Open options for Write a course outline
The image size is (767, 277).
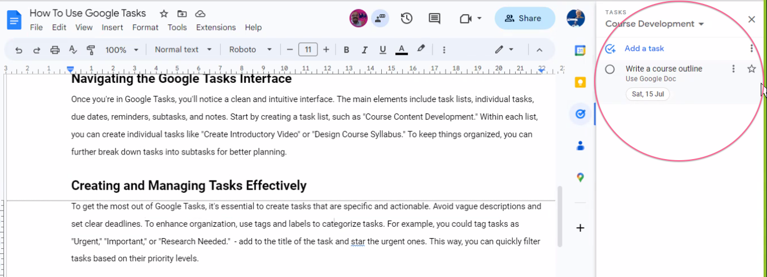733,69
